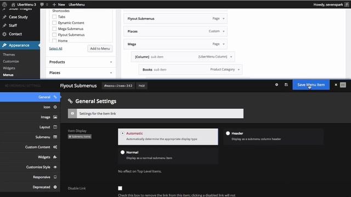The height and width of the screenshot is (197, 351).
Task: Expand the Mega menu item arrow
Action: 223,44
